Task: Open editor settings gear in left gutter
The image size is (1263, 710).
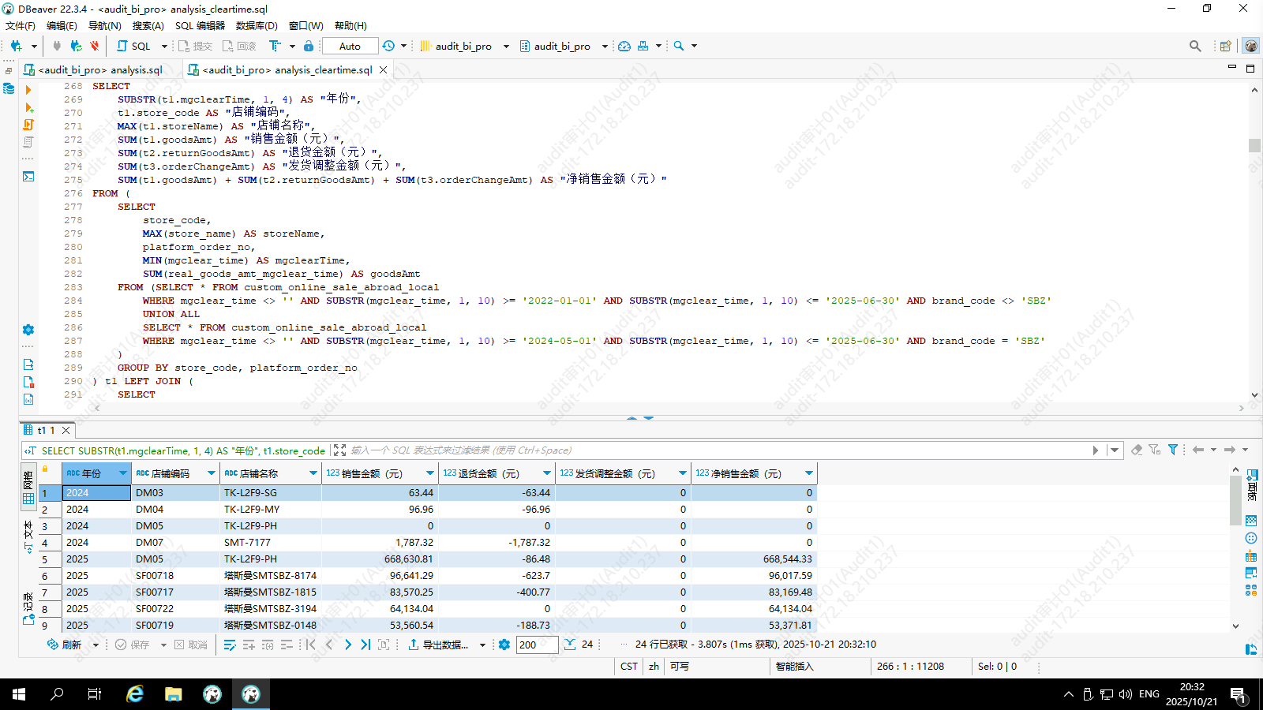Action: tap(28, 330)
